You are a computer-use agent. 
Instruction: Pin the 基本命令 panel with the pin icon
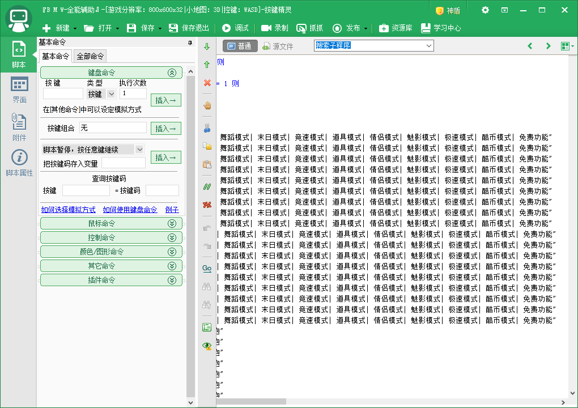point(191,42)
